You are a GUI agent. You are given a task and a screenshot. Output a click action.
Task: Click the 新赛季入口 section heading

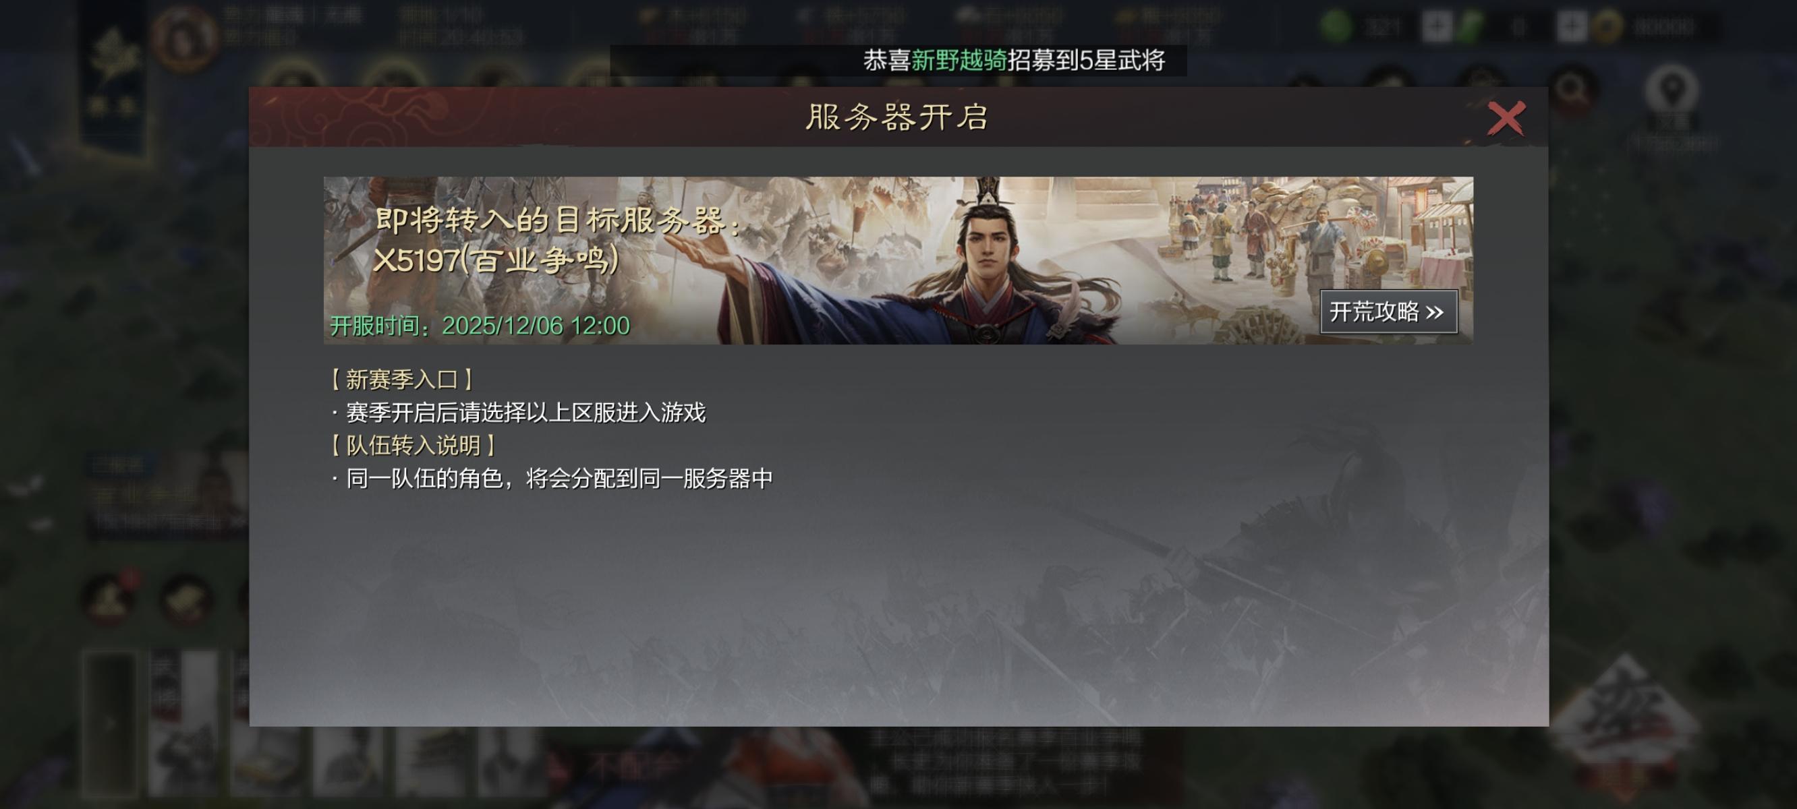click(402, 380)
